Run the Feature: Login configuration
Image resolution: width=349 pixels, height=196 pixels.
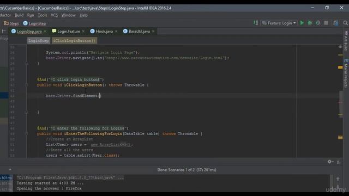tap(302, 23)
